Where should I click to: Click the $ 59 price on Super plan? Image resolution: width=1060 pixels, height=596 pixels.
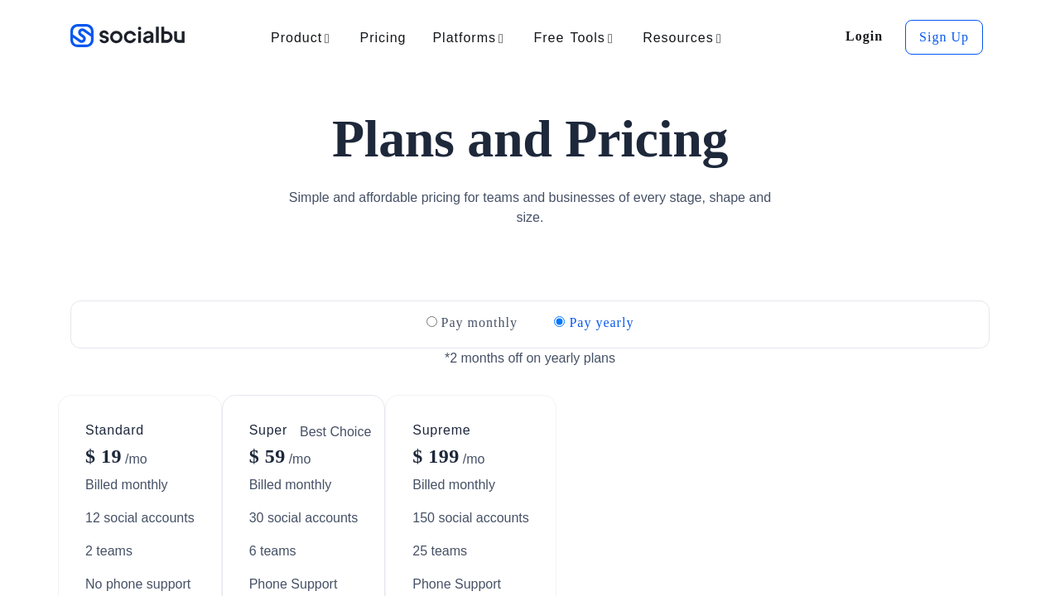coord(267,457)
